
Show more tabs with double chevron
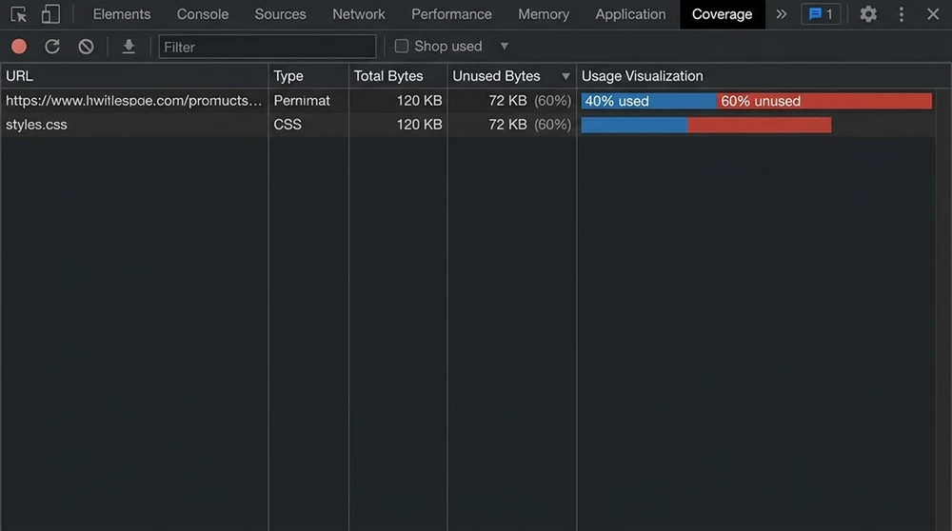[x=782, y=14]
